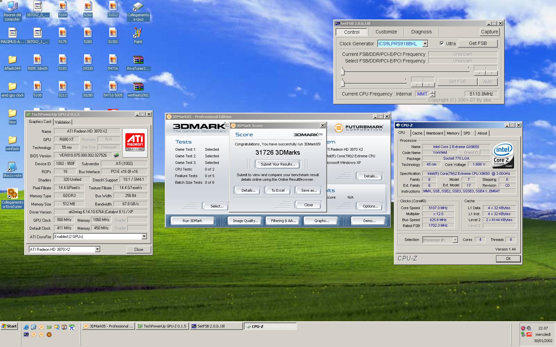The height and width of the screenshot is (347, 556).
Task: Open the Start menu
Action: coord(9,326)
